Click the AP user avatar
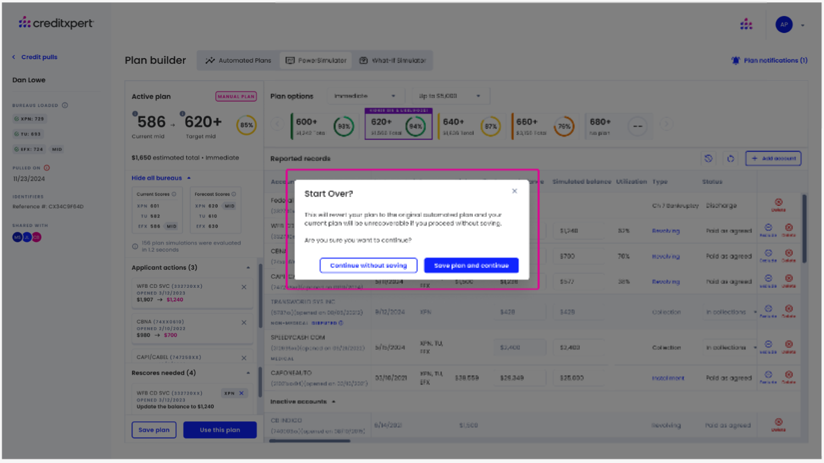 pos(784,25)
